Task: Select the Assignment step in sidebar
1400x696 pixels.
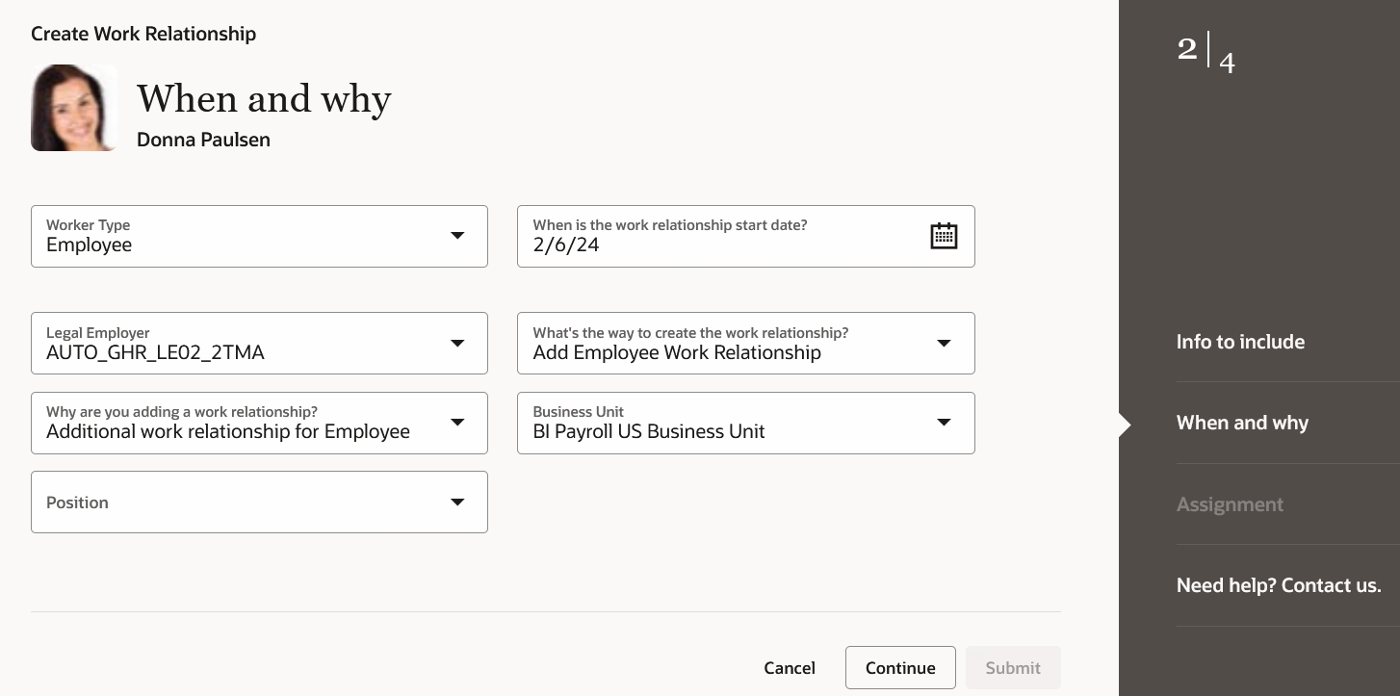Action: tap(1230, 504)
